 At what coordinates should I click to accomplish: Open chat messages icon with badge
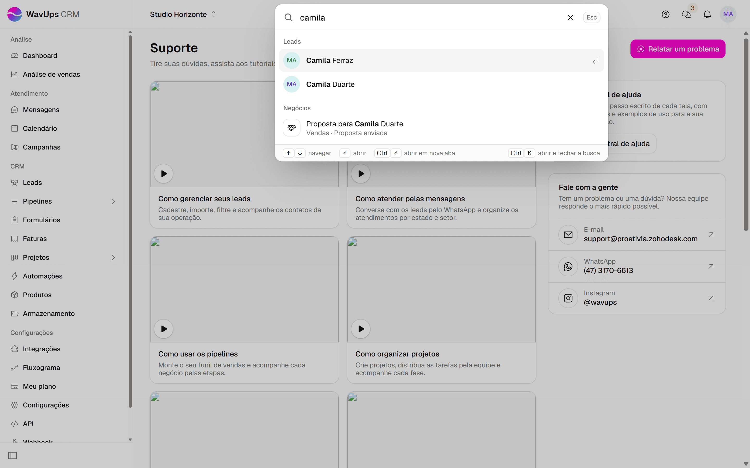click(x=686, y=14)
